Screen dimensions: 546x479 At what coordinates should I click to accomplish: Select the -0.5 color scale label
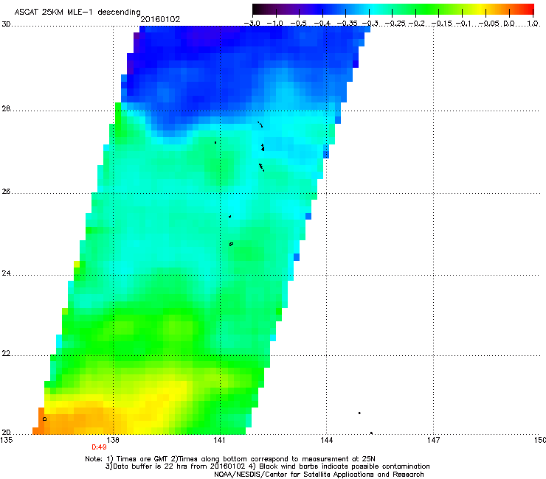[298, 24]
